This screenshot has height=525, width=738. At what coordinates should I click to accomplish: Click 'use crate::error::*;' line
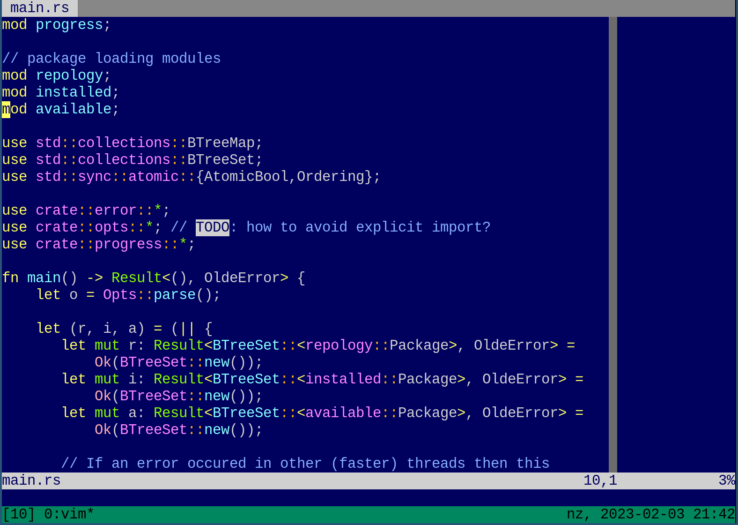[86, 210]
